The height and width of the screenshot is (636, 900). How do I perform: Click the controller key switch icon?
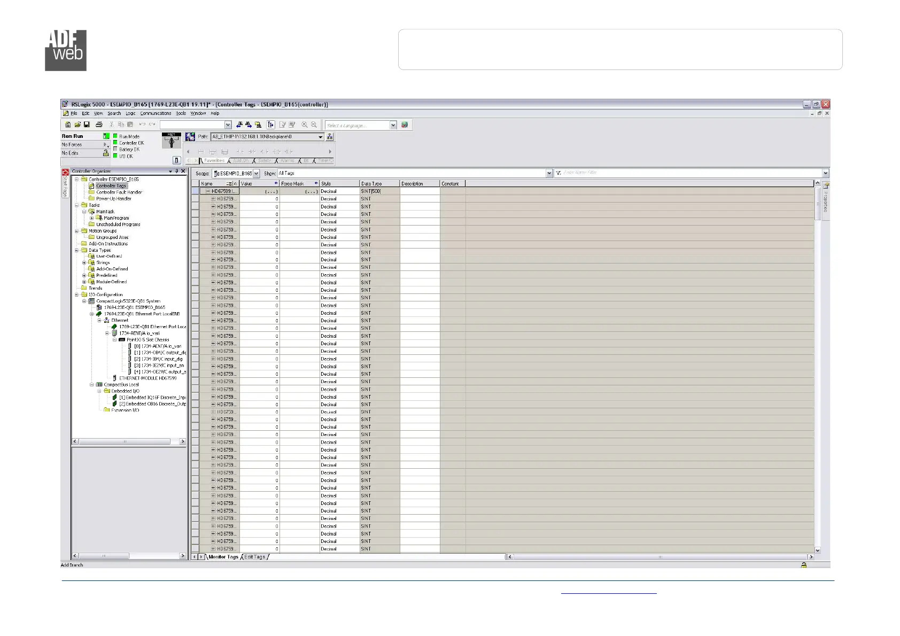(x=172, y=141)
